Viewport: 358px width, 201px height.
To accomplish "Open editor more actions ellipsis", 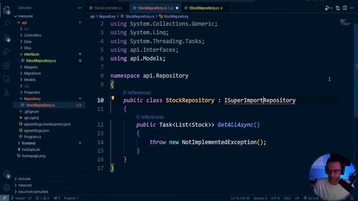I will pyautogui.click(x=352, y=8).
